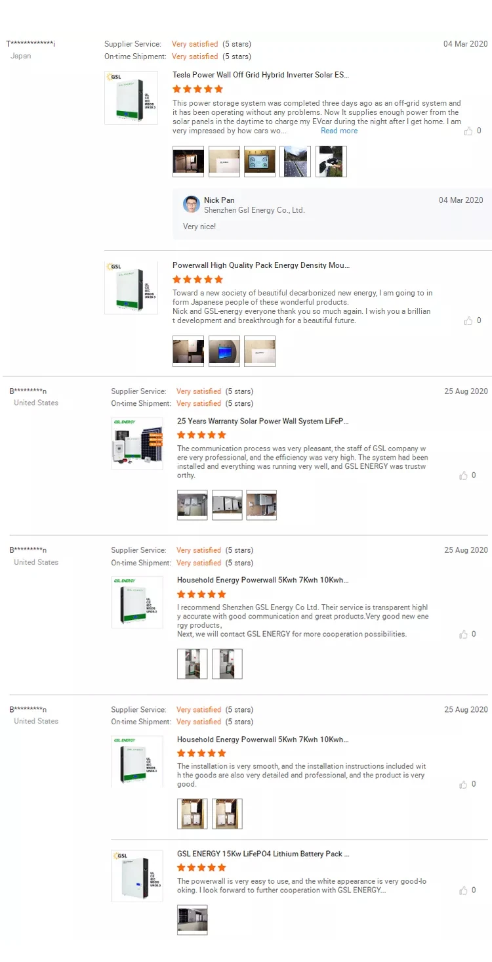Click Shenzhen Gsl Energy Co., Ltd. supplier name
The width and height of the screenshot is (492, 962).
(255, 210)
